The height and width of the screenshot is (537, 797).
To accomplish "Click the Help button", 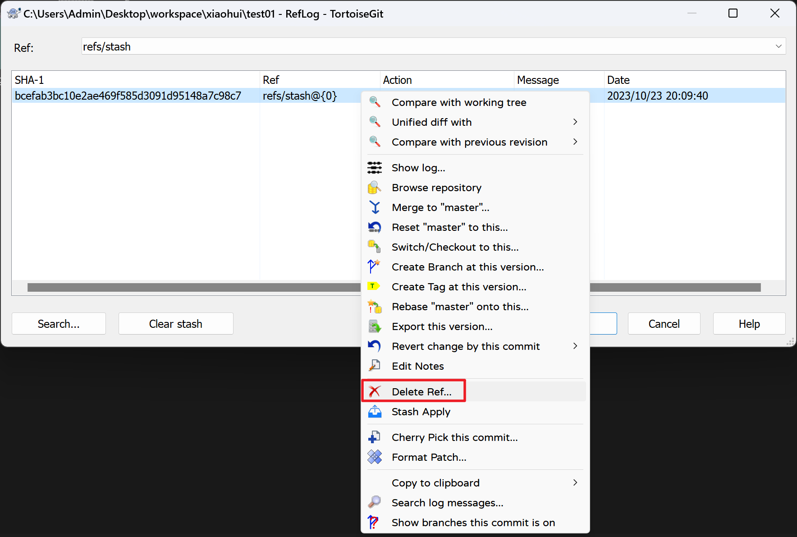I will click(749, 324).
